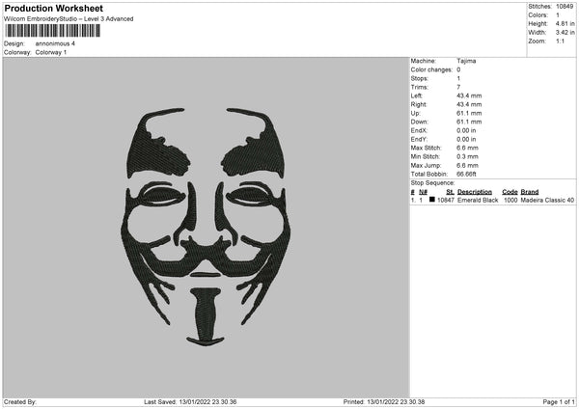Click the 'Stops:' label

[420, 78]
